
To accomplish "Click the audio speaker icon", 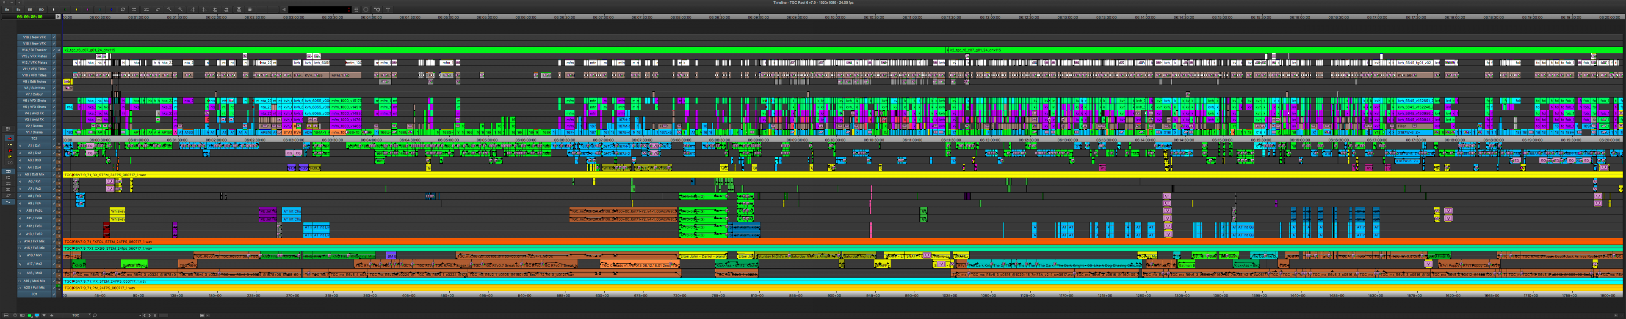I will click(x=285, y=10).
